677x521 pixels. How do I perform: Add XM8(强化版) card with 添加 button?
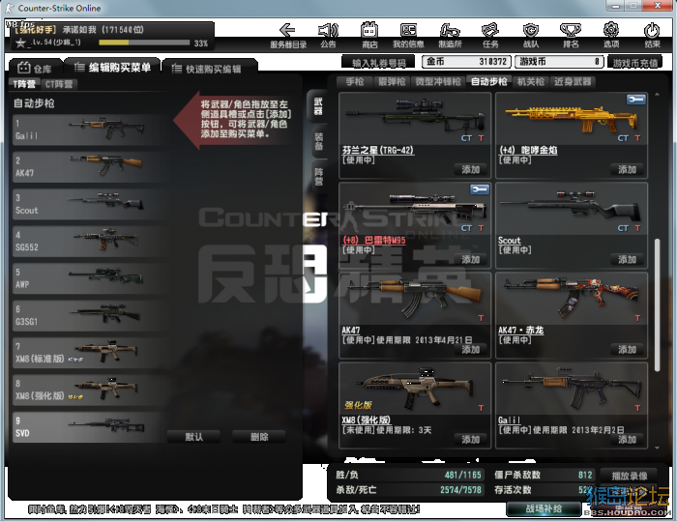pyautogui.click(x=471, y=440)
